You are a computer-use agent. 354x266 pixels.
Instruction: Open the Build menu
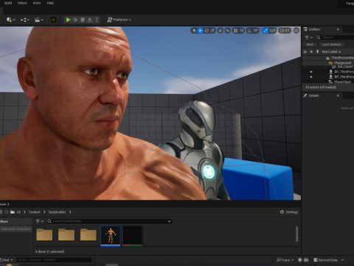point(8,3)
